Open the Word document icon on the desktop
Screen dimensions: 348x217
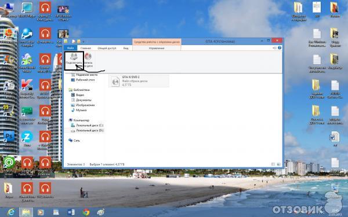[x=335, y=139]
